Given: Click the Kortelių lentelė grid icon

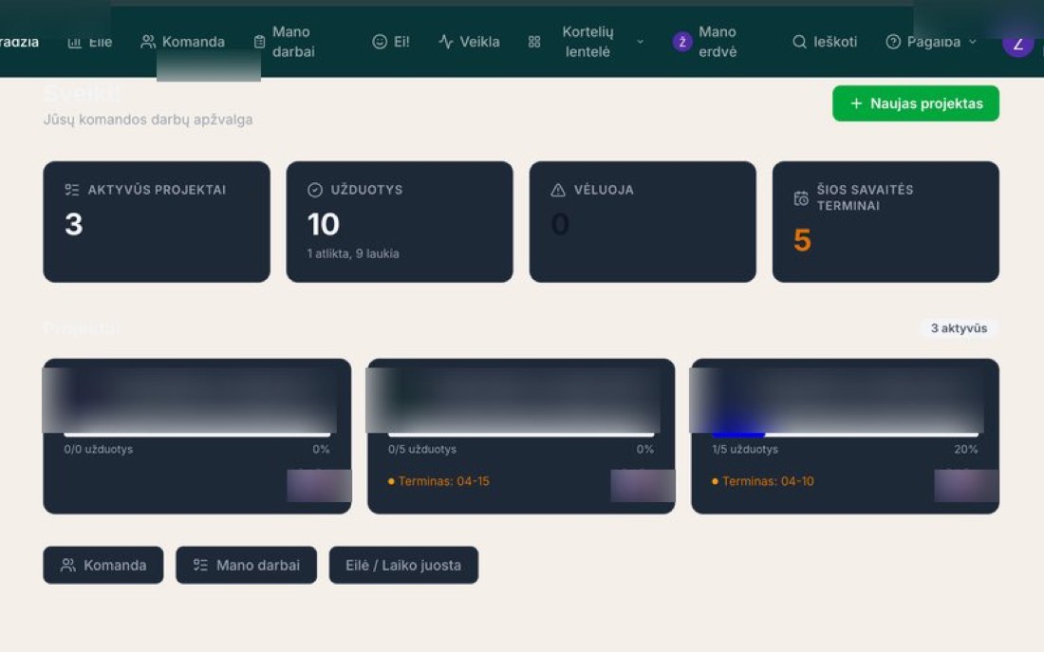Looking at the screenshot, I should 534,42.
